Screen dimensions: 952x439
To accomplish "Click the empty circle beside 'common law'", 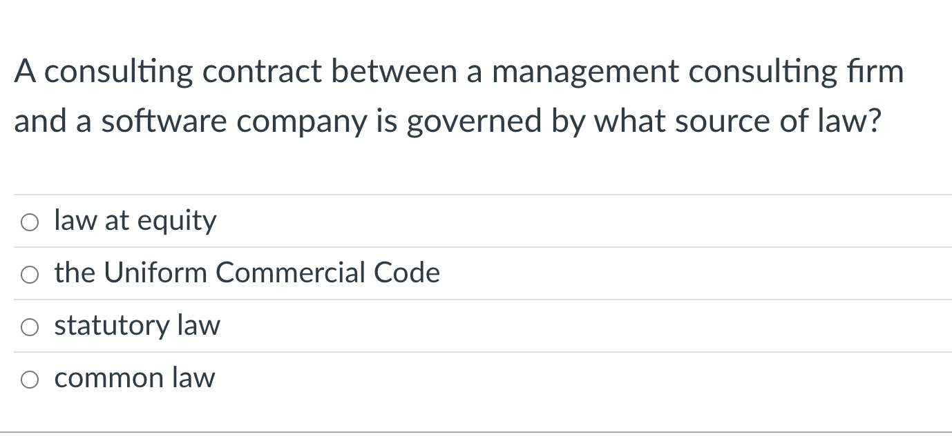I will tap(29, 379).
